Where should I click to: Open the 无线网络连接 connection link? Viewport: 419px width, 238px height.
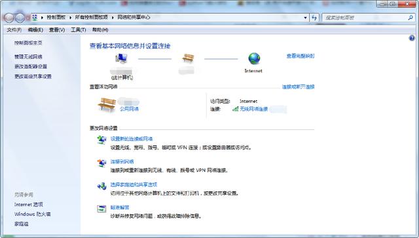(254, 109)
